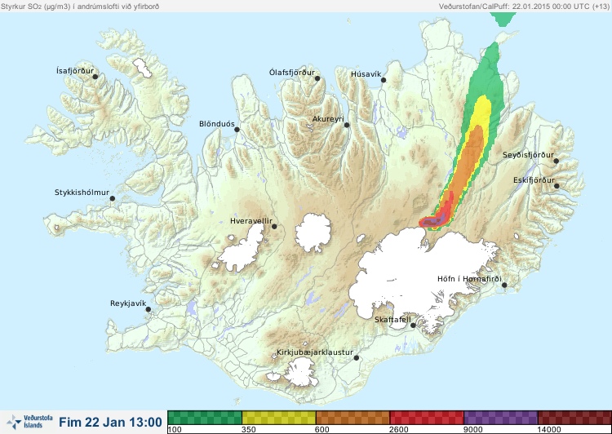Select the Ísafjörður label on the map
The width and height of the screenshot is (612, 434).
pos(75,71)
